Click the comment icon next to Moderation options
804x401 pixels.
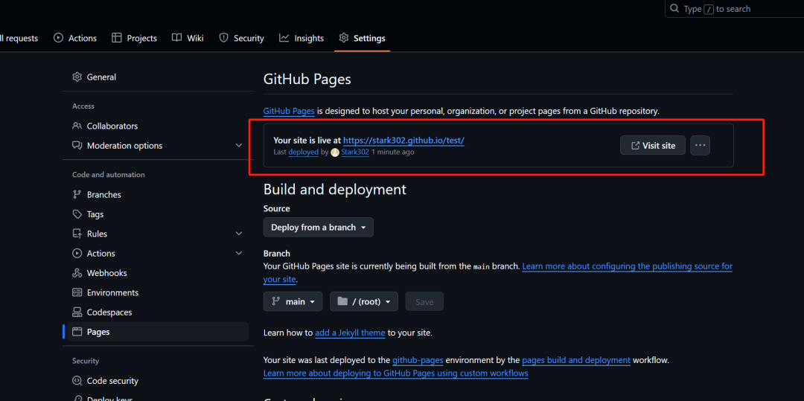coord(77,145)
